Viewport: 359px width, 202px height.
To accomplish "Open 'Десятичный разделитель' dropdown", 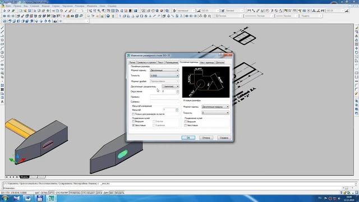I will (x=171, y=86).
